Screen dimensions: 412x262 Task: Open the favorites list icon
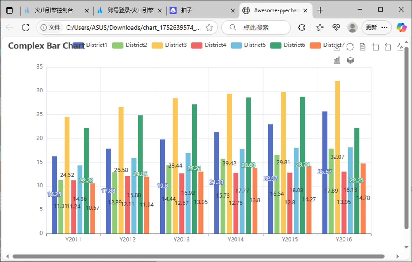tap(320, 27)
